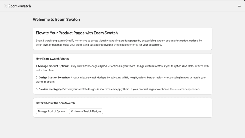Click the Get Started with Ecom Swatch heading

tap(55, 103)
